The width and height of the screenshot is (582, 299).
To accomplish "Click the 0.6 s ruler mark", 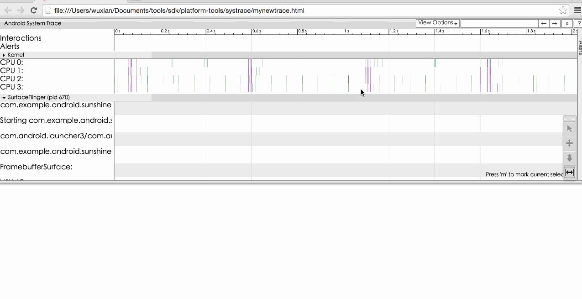I will point(257,31).
